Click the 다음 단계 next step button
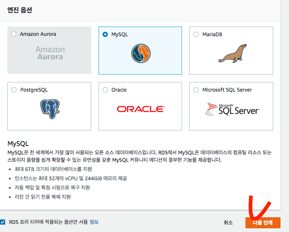Image resolution: width=289 pixels, height=232 pixels. click(263, 223)
